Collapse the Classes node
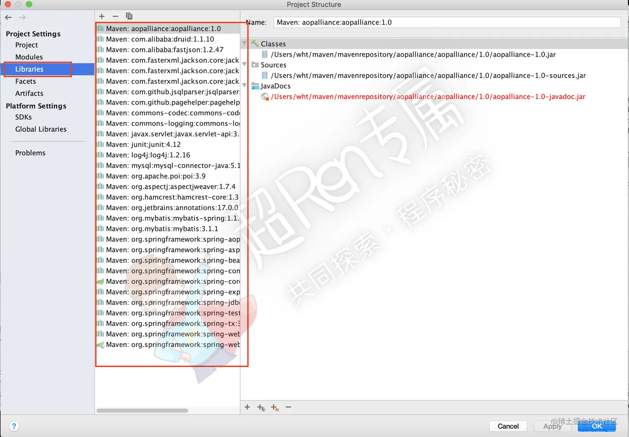629x437 pixels. [245, 43]
